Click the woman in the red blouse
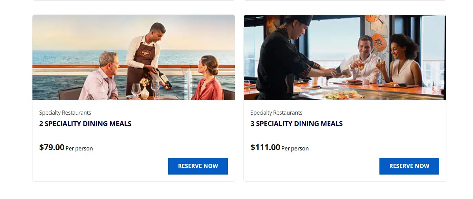Image resolution: width=473 pixels, height=199 pixels. 208,81
